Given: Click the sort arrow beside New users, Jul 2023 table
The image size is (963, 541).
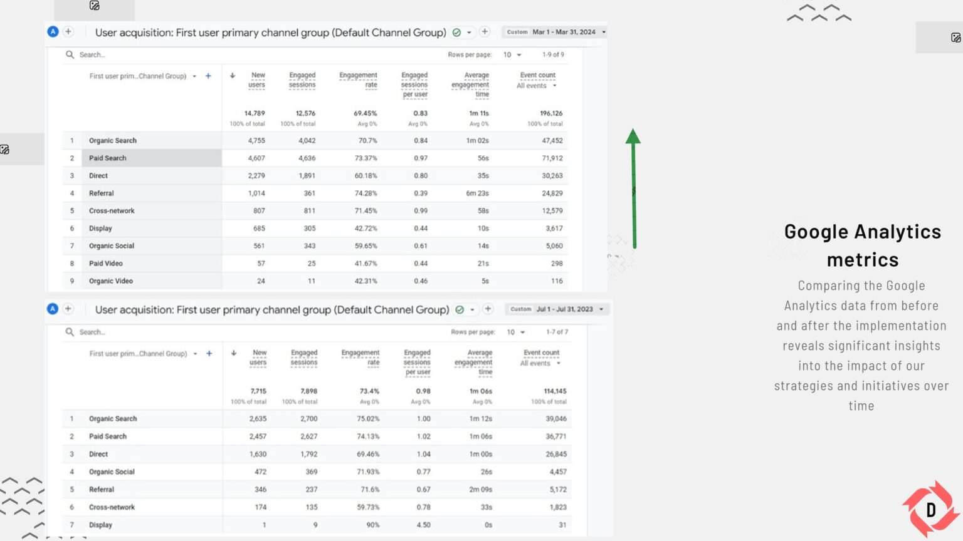Looking at the screenshot, I should point(234,353).
